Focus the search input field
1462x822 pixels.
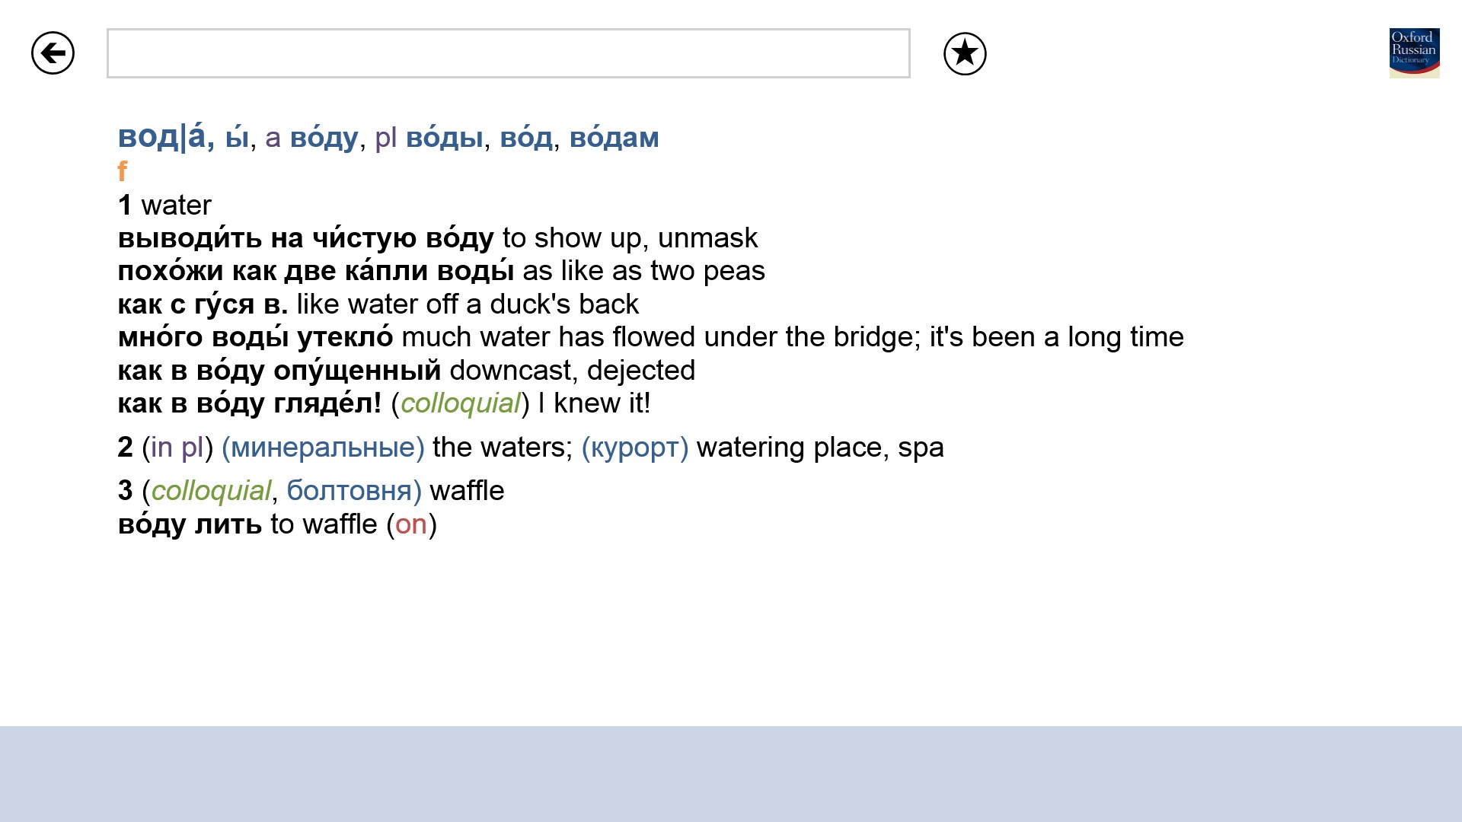pos(508,53)
